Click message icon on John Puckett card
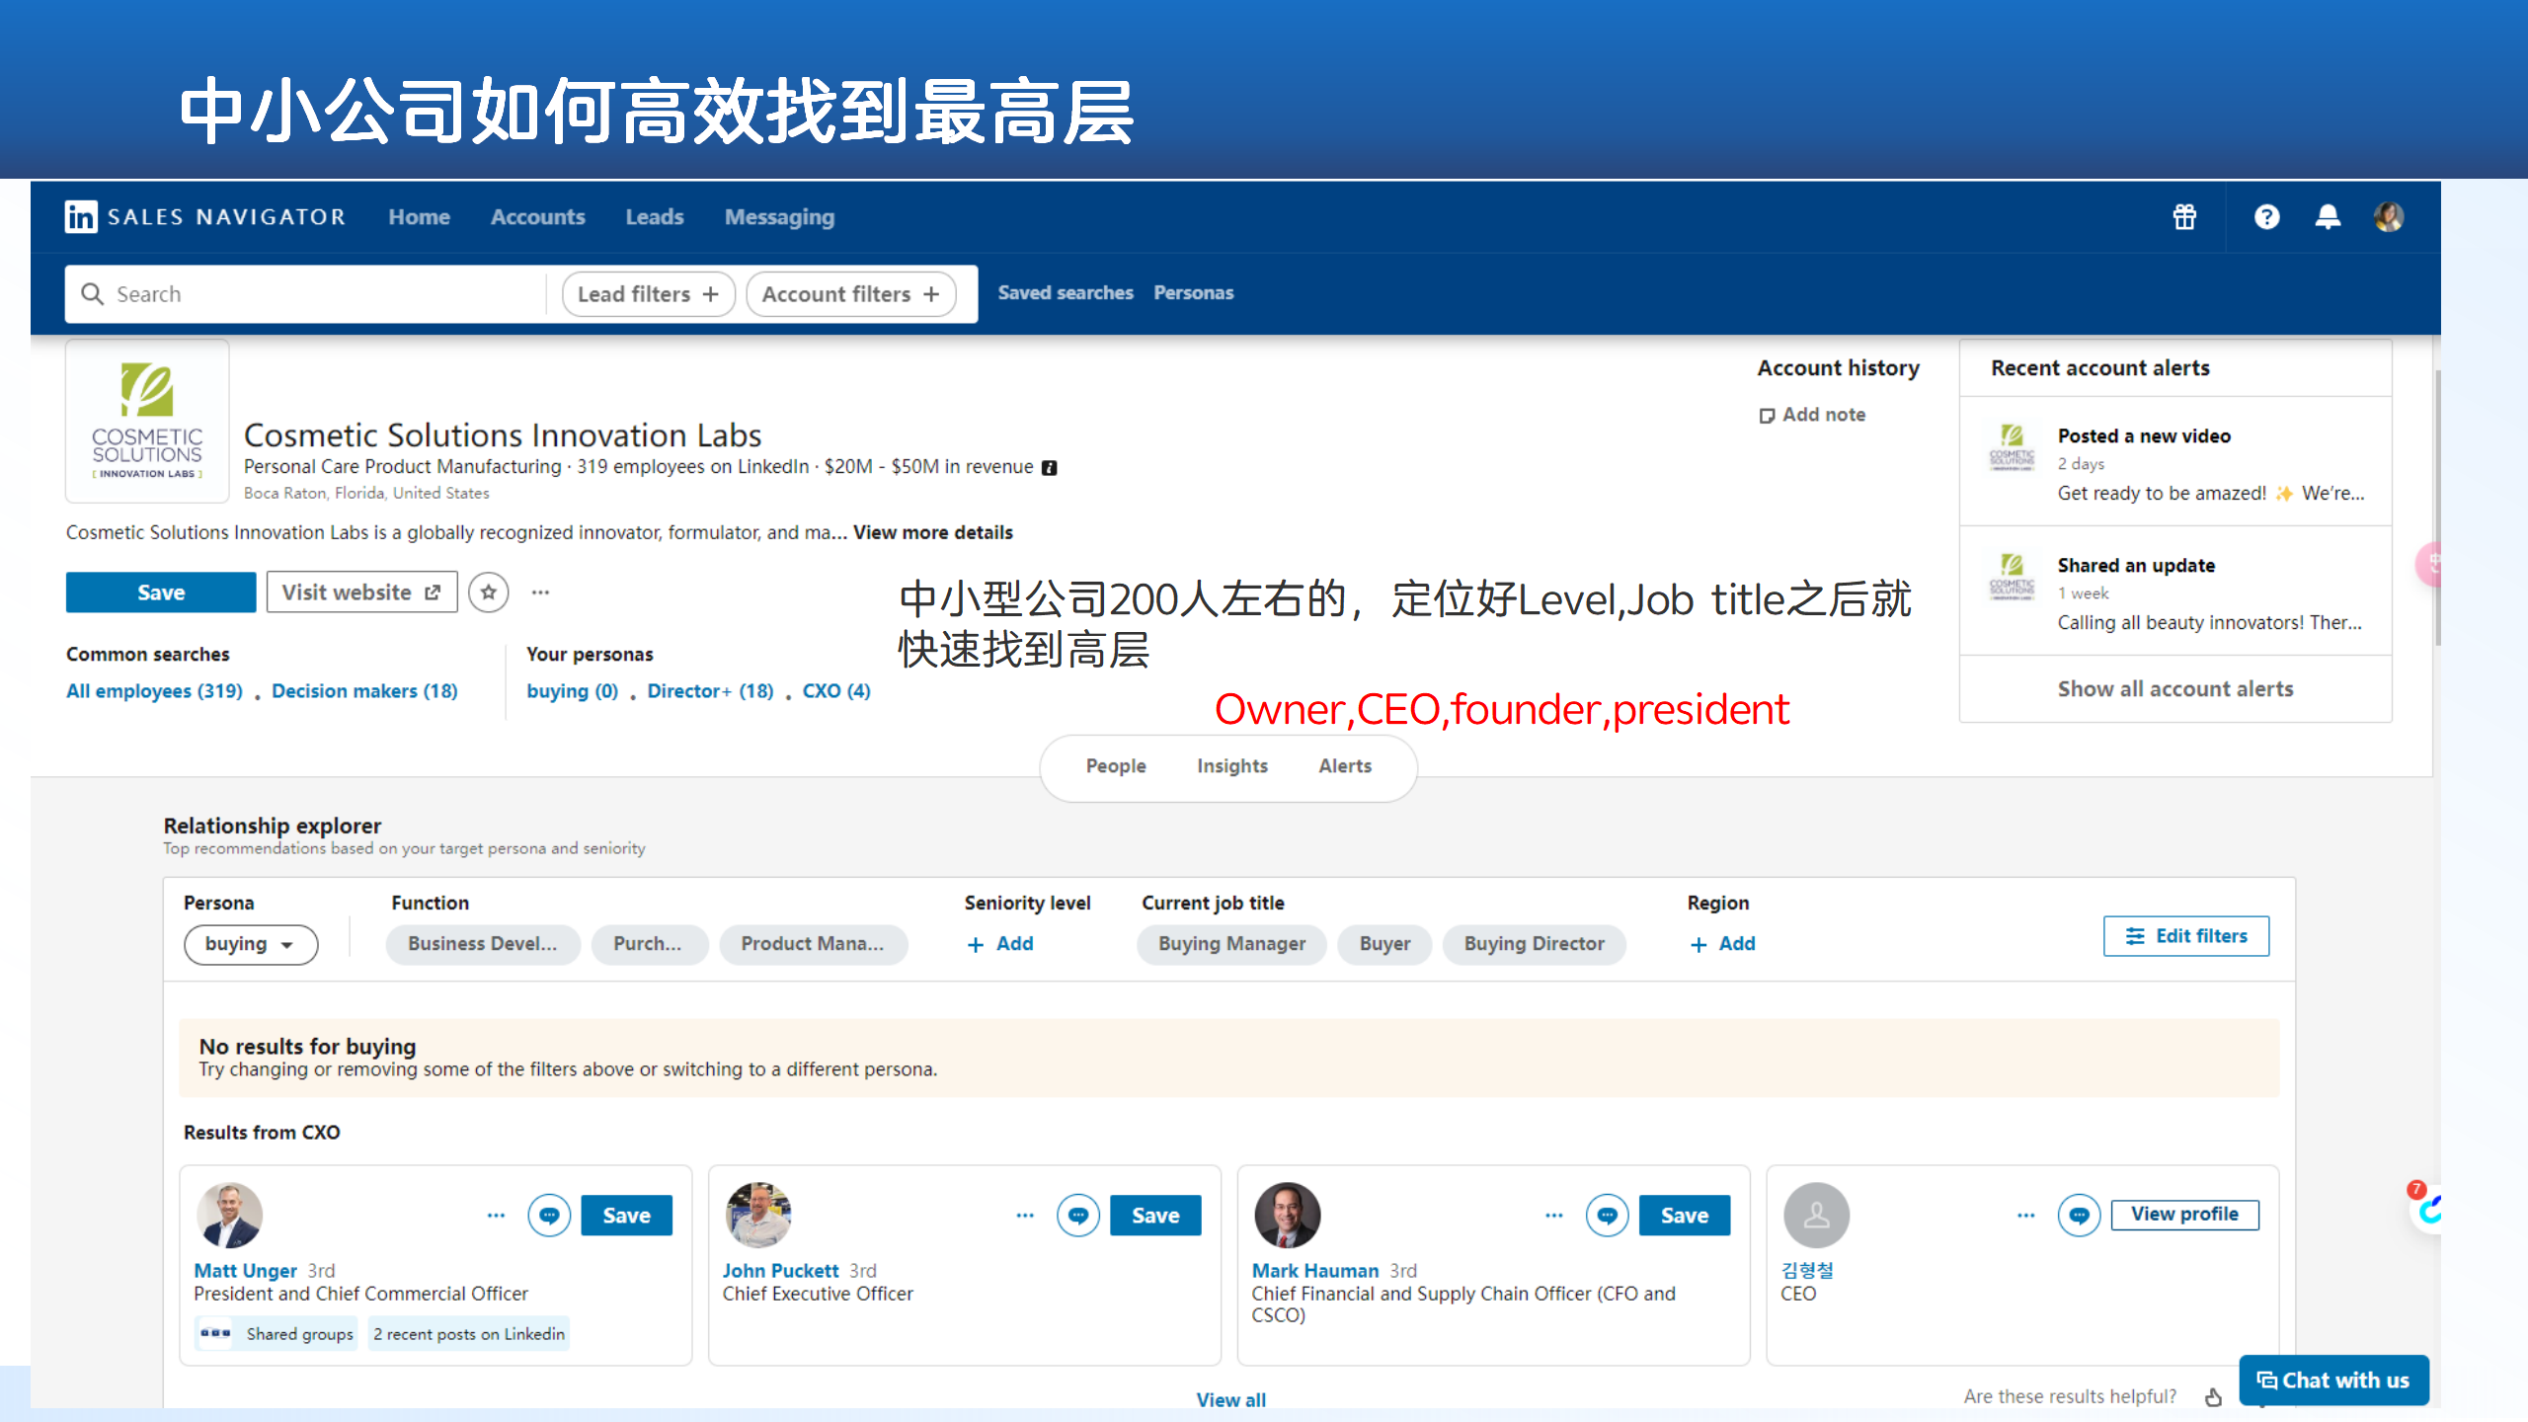This screenshot has height=1422, width=2528. tap(1078, 1216)
